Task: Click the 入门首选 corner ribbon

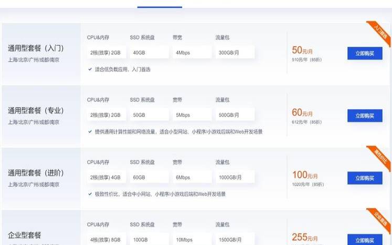Action: (380, 33)
